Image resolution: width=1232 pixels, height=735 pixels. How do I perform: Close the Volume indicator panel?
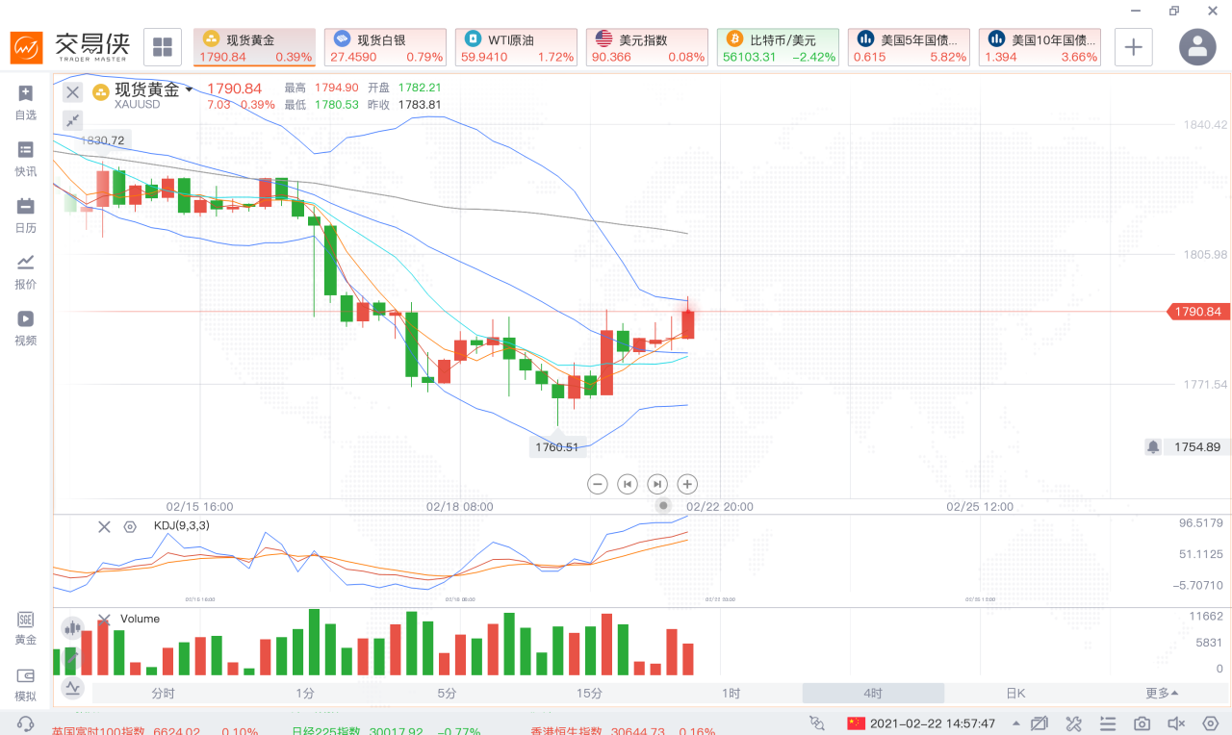(104, 619)
